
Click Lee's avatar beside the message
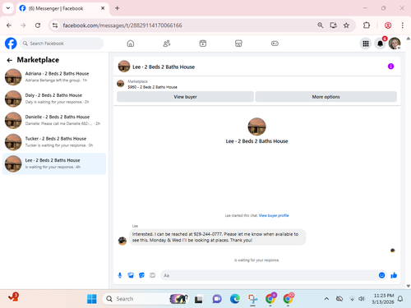point(122,241)
